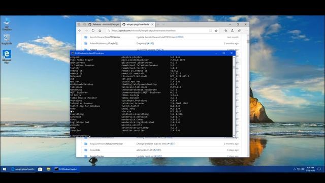
Task: Open the ResourceHacker folder link
Action: tap(106, 143)
